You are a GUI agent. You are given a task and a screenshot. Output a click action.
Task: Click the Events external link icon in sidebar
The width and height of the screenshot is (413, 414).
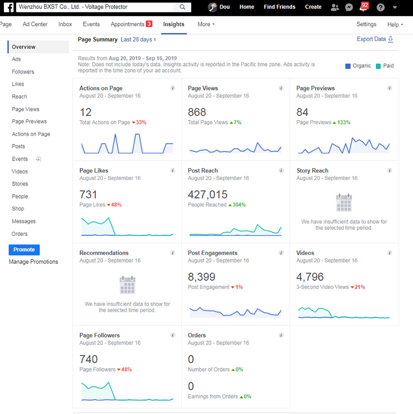39,159
